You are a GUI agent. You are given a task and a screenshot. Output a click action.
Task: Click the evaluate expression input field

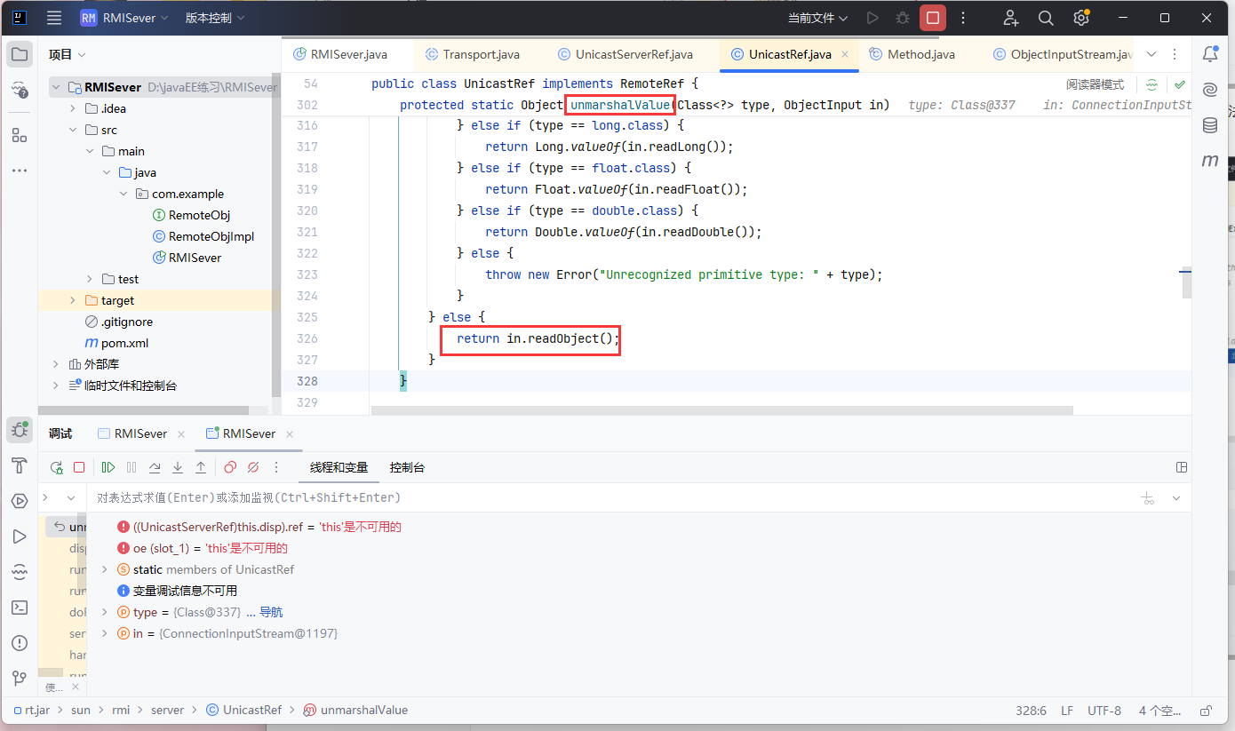pos(604,497)
